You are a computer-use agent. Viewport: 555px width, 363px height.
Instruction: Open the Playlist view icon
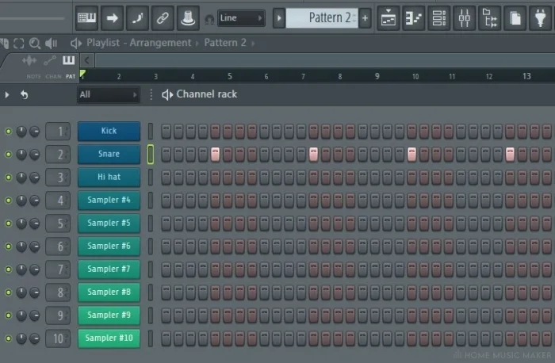388,17
